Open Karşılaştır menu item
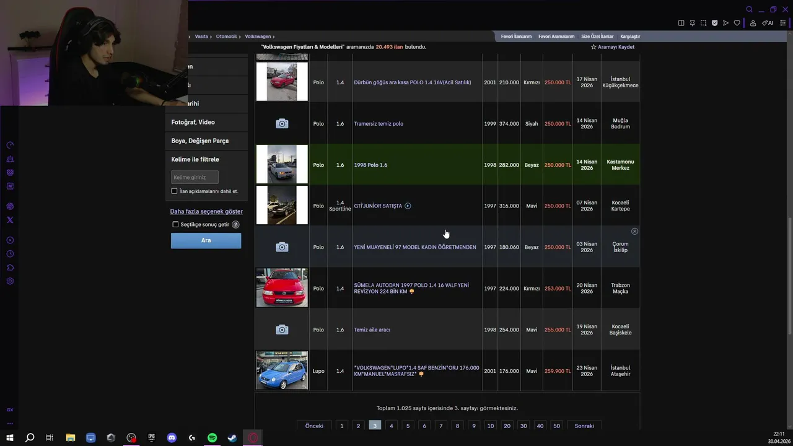Screen dimensions: 793x446 point(630,37)
